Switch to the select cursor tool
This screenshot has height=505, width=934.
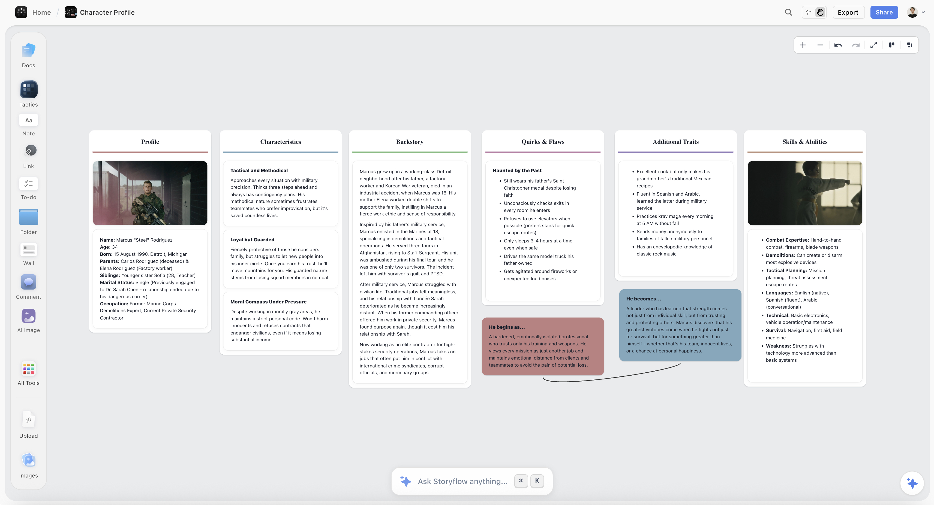(x=808, y=12)
